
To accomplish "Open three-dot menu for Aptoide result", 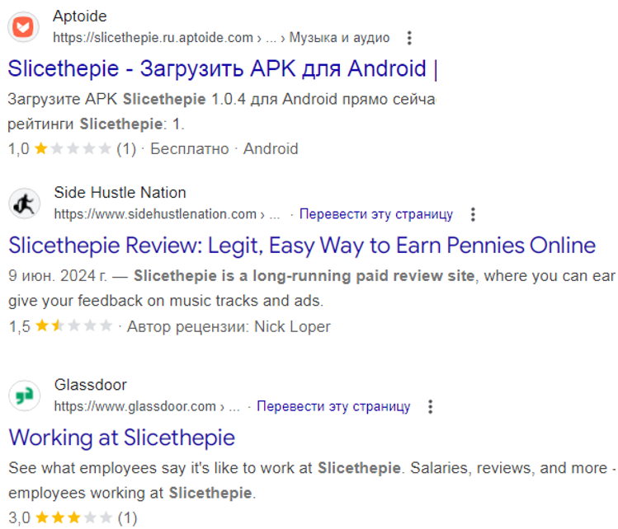I will 411,38.
